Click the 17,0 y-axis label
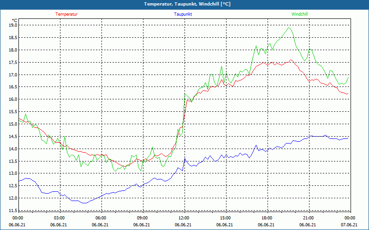369x230 pixels. click(13, 75)
